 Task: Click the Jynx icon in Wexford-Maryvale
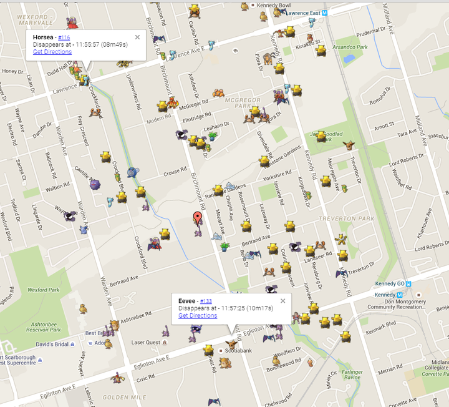point(72,22)
